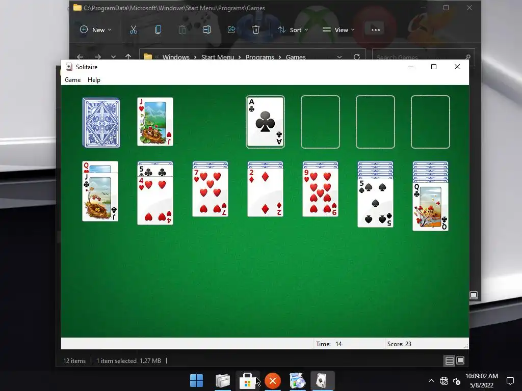Open the notification center icon
The height and width of the screenshot is (391, 522).
pyautogui.click(x=510, y=381)
